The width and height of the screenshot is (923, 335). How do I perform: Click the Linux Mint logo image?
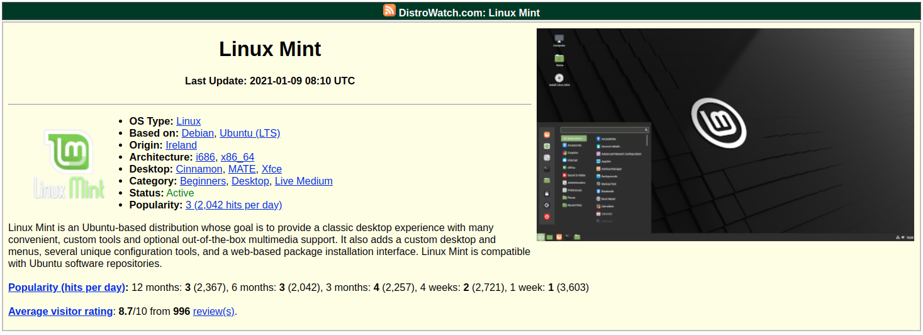click(x=70, y=164)
